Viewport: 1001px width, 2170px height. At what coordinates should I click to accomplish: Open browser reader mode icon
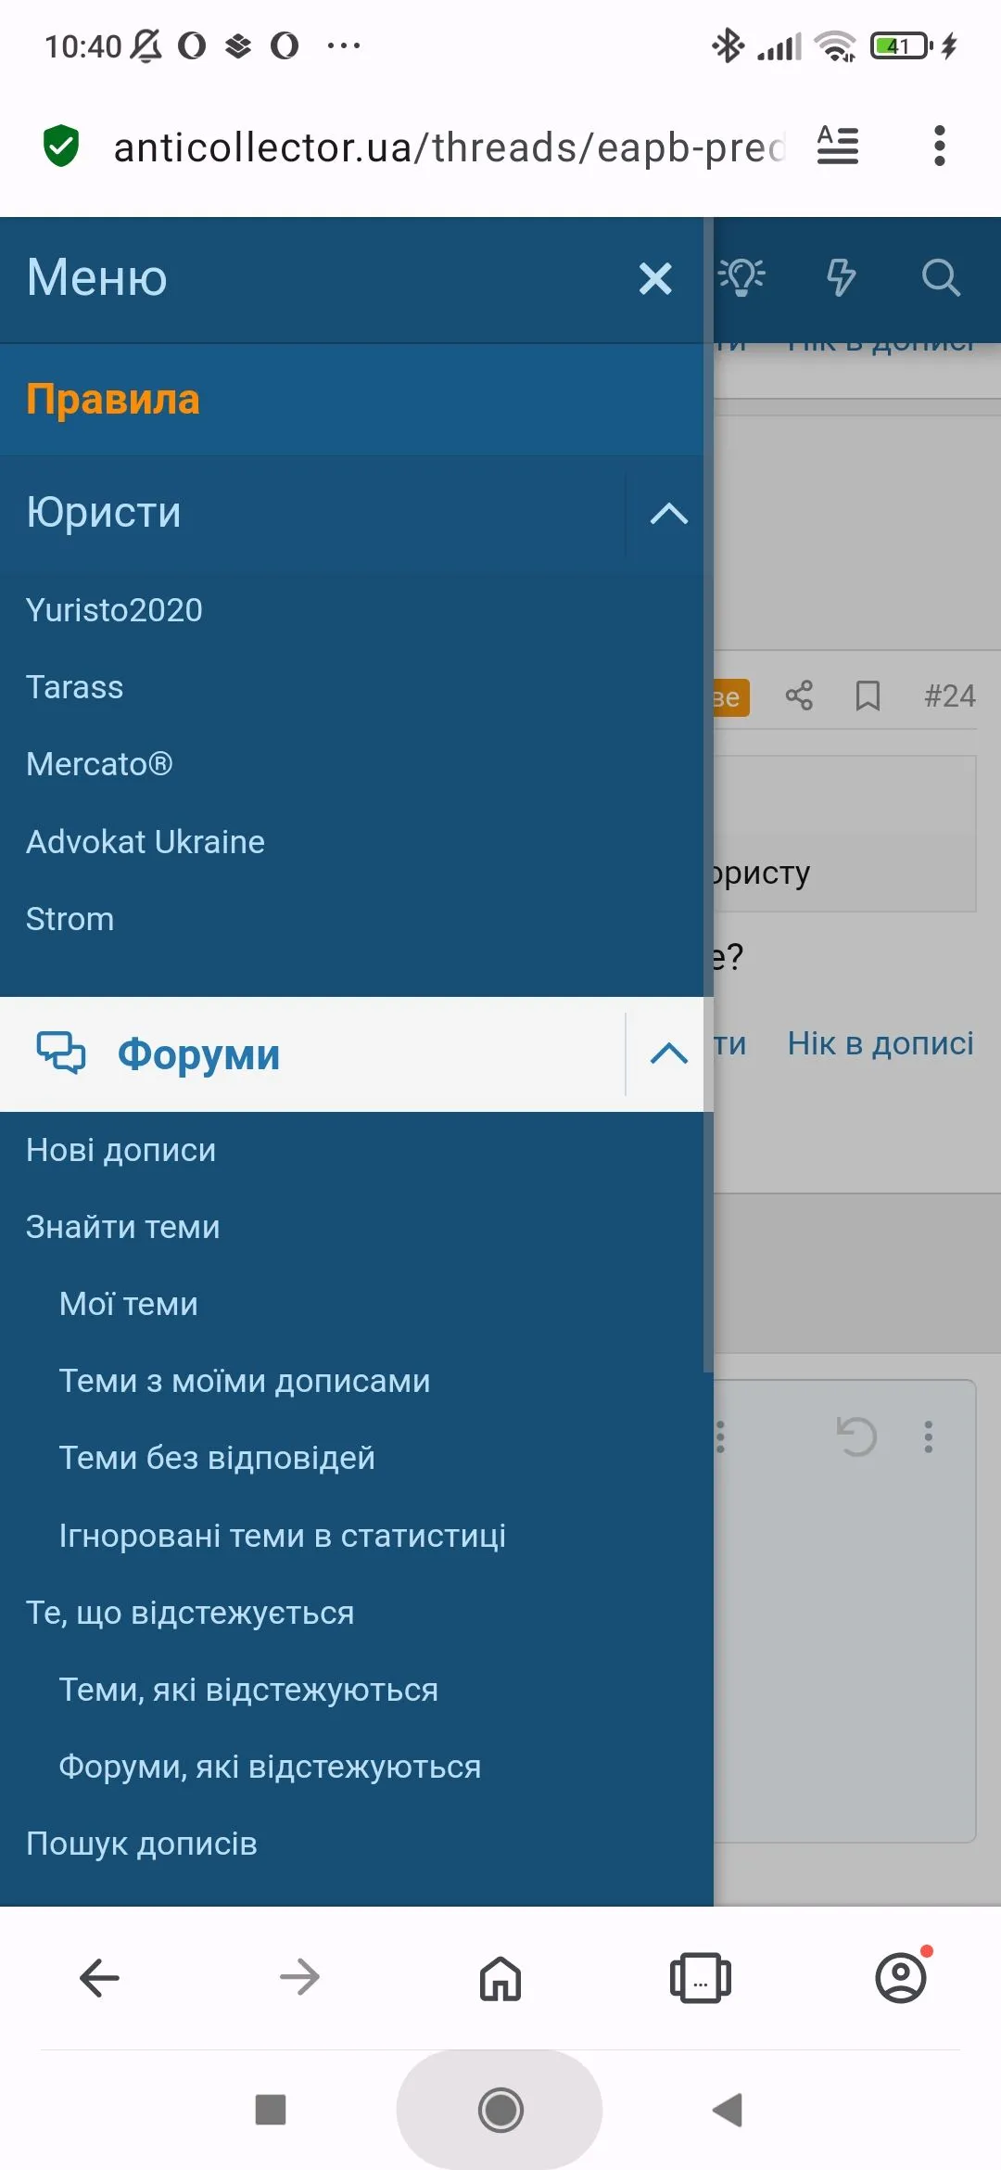[838, 146]
